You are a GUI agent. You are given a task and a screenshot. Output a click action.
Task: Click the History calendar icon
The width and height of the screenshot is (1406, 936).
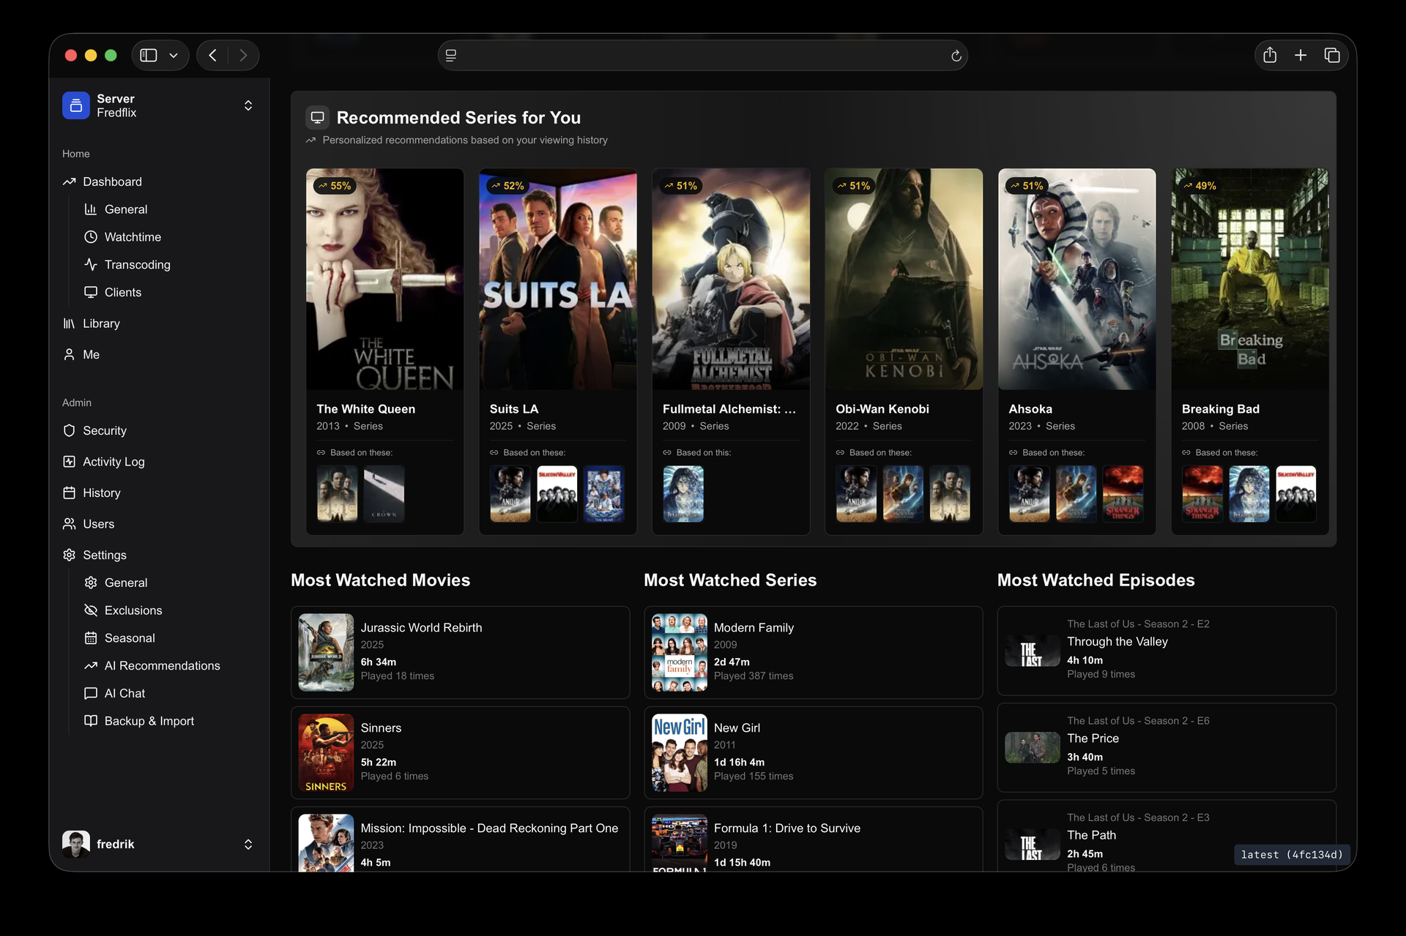pyautogui.click(x=70, y=493)
